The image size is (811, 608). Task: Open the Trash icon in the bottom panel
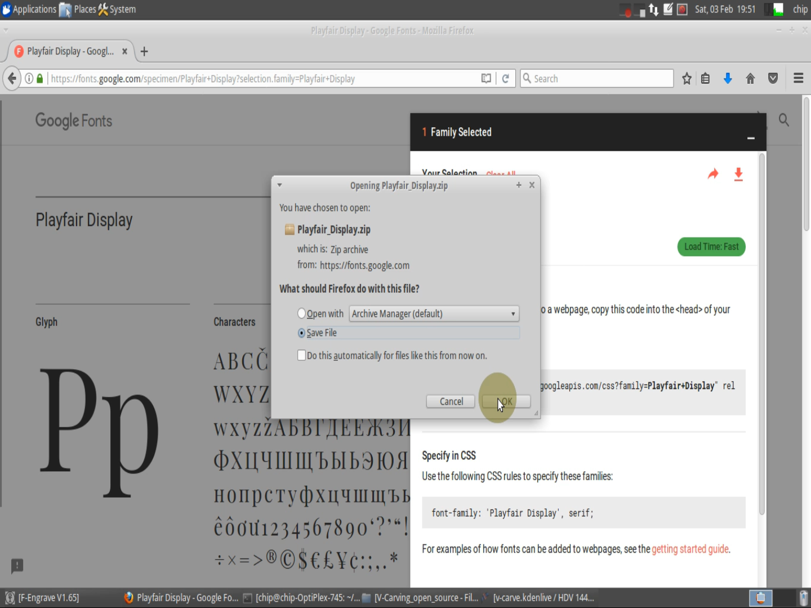tap(804, 598)
